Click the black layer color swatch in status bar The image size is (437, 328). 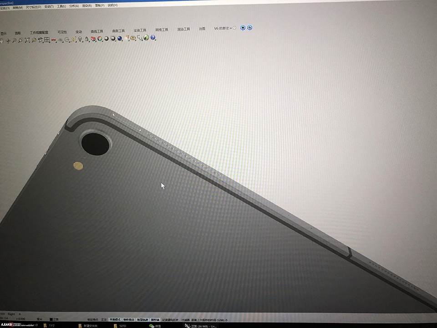tap(51, 319)
